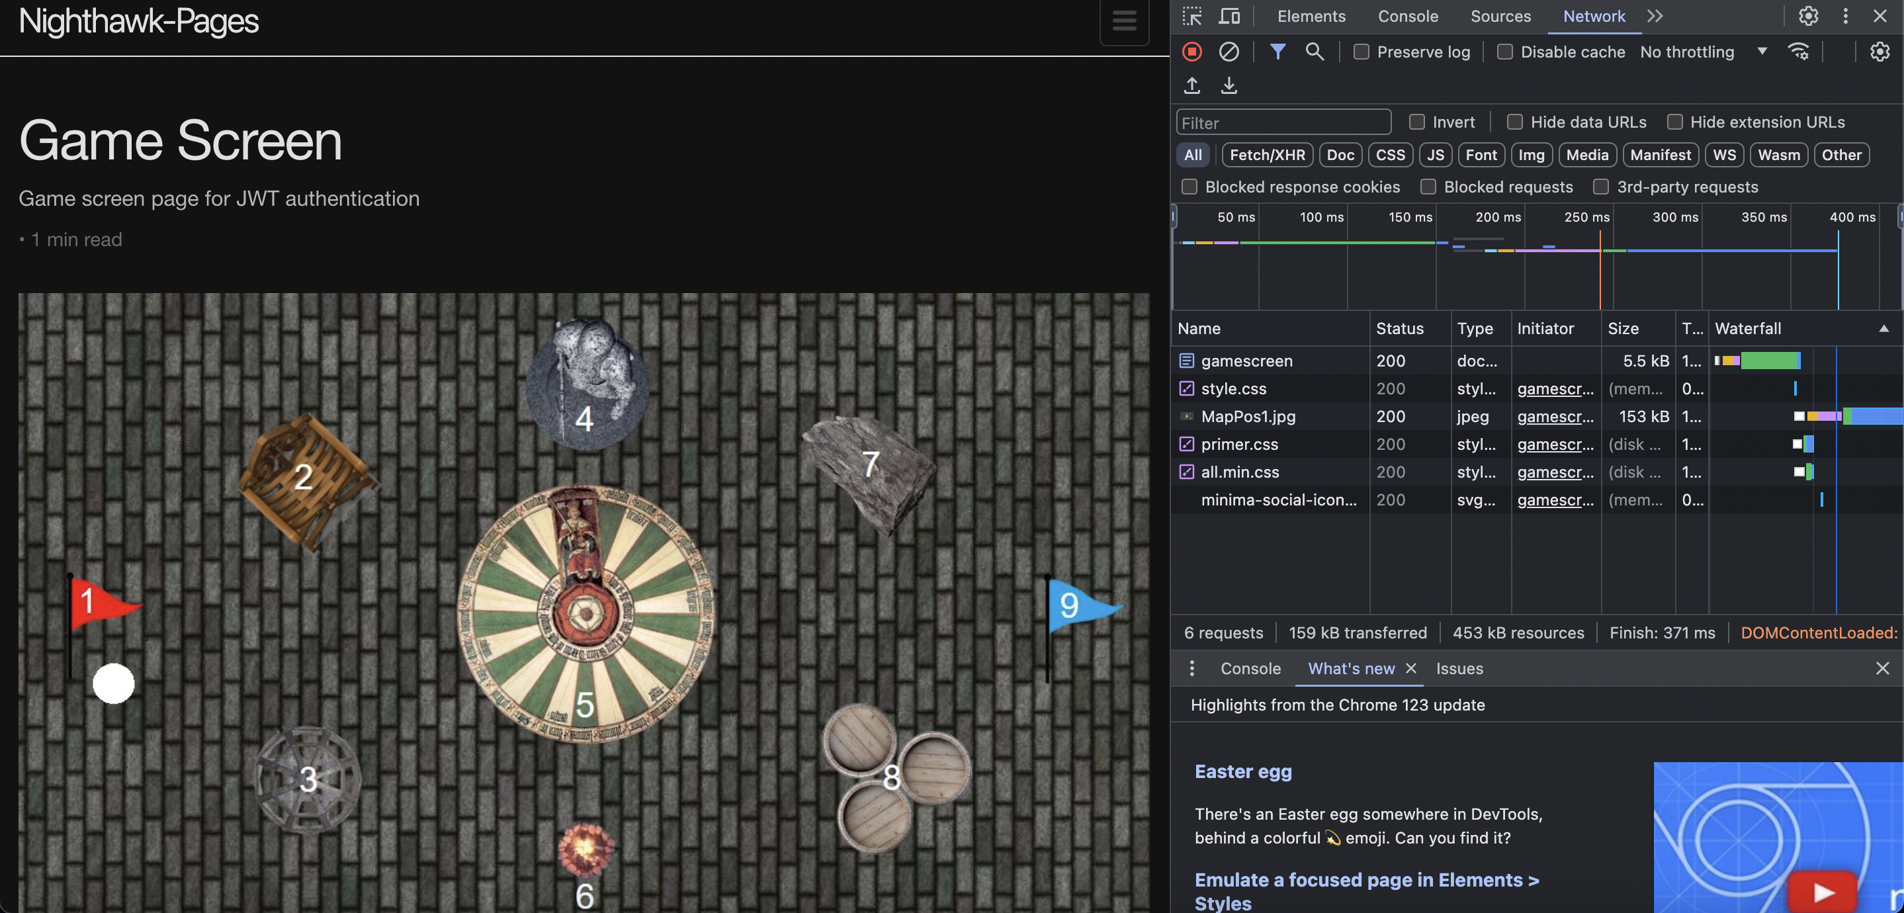Expand more DevTools tabs chevron

1655,17
